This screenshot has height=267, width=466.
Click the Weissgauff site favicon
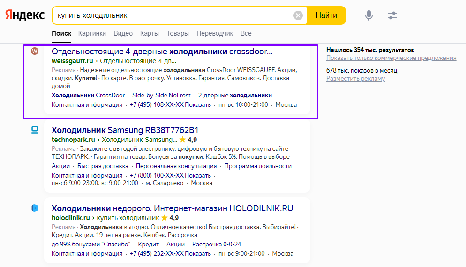click(35, 51)
